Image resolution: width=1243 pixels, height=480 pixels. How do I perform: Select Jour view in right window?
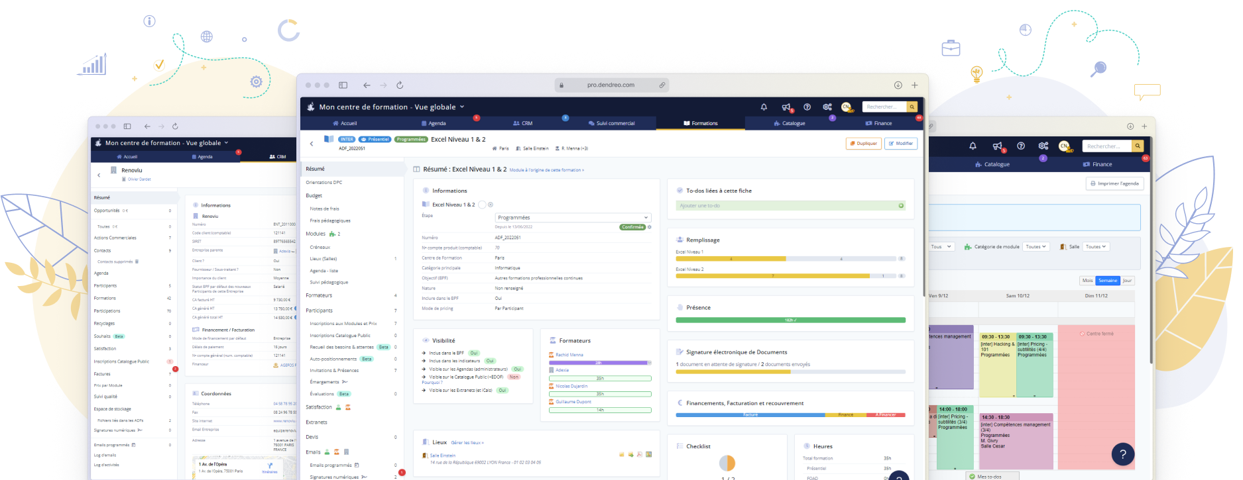[1127, 280]
